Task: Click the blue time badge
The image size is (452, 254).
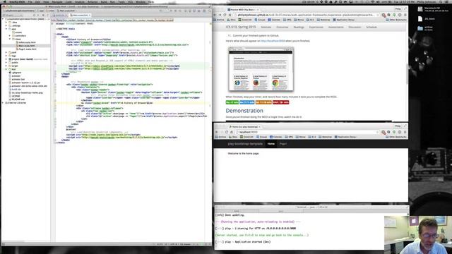Action: pyautogui.click(x=247, y=102)
